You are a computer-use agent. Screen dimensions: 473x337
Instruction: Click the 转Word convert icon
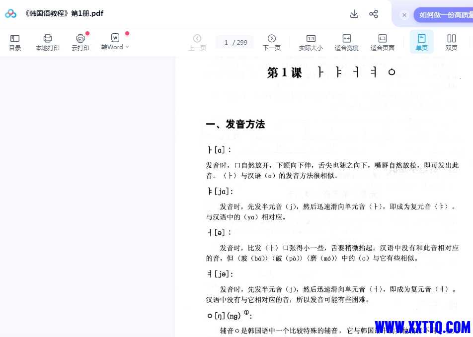click(x=115, y=38)
